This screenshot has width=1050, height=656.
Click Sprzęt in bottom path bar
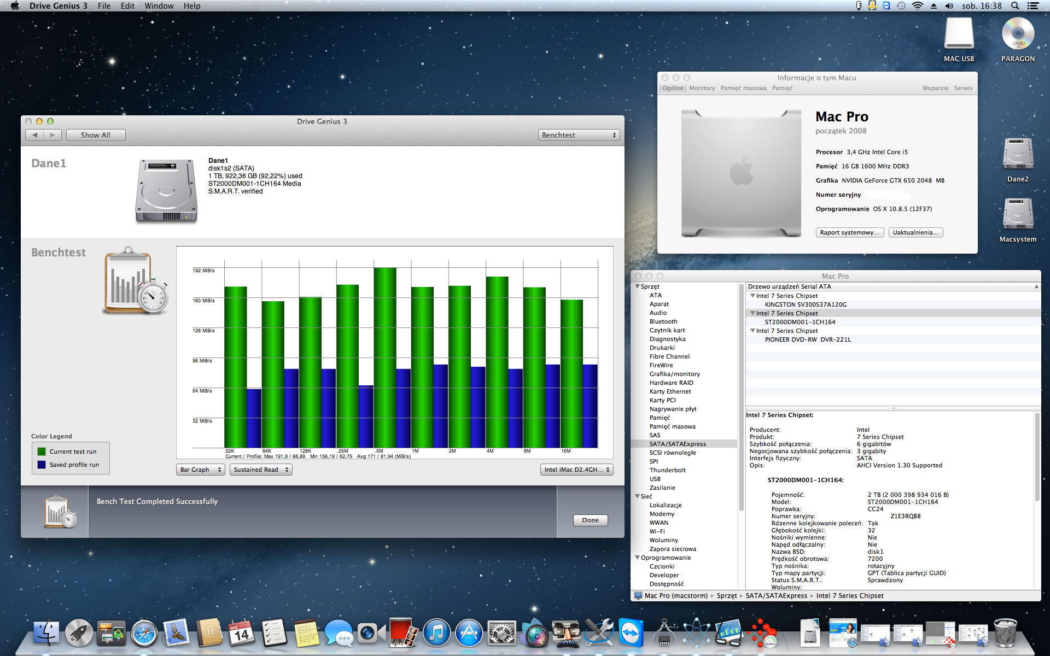pos(726,596)
